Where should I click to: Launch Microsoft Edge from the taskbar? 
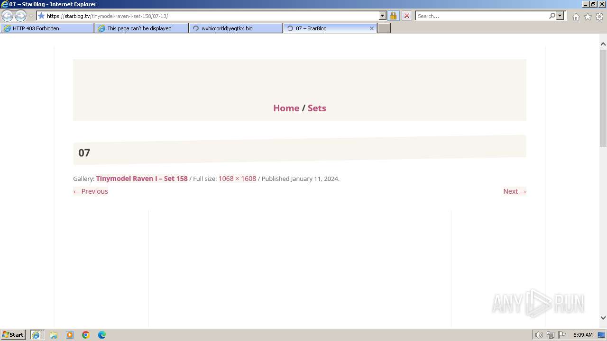coord(102,335)
